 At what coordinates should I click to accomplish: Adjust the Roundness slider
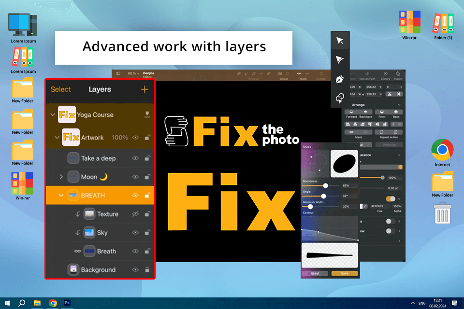click(x=325, y=186)
